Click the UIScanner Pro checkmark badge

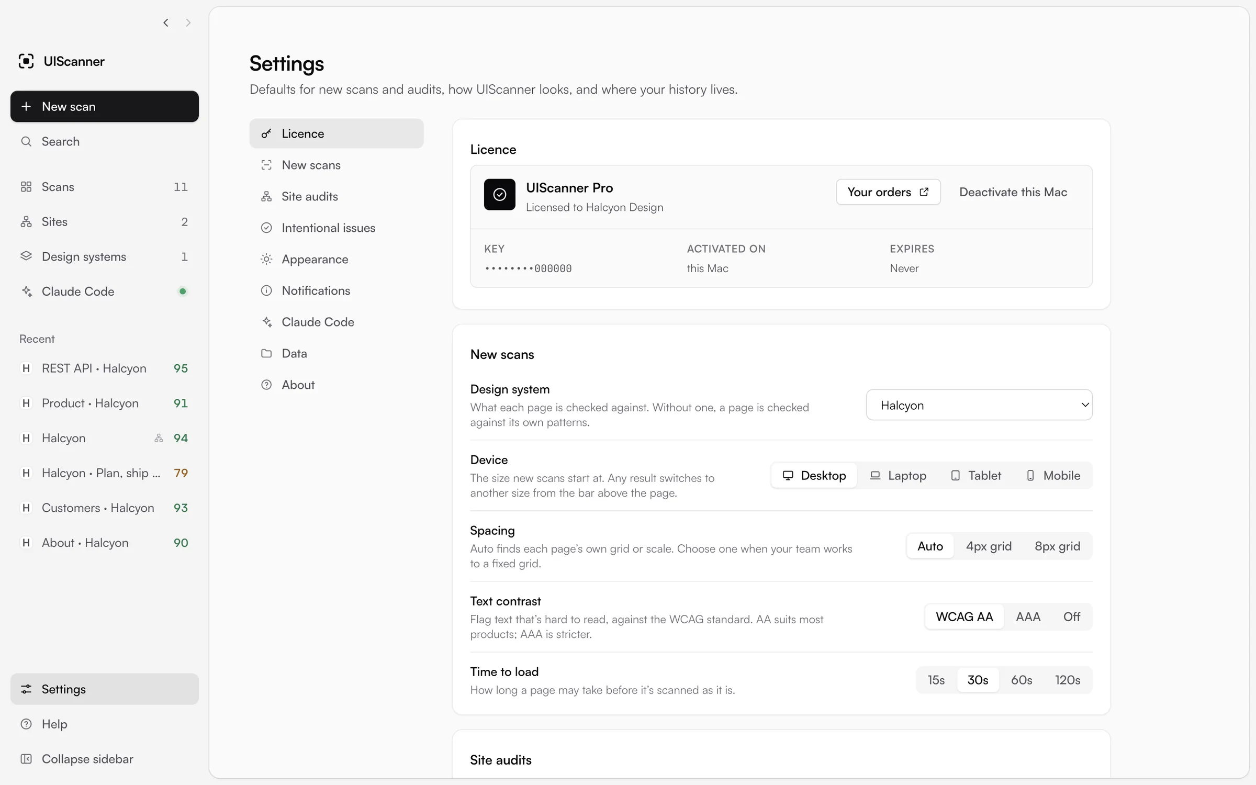(500, 195)
